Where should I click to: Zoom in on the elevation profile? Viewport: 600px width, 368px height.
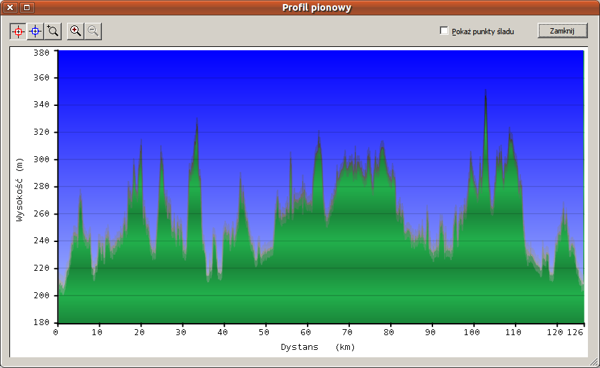75,32
